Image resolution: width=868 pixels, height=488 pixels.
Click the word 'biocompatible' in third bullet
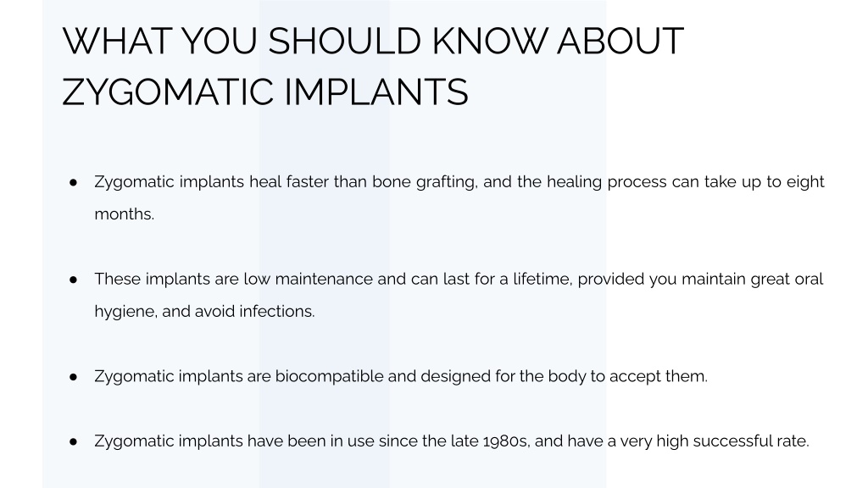[x=330, y=376]
